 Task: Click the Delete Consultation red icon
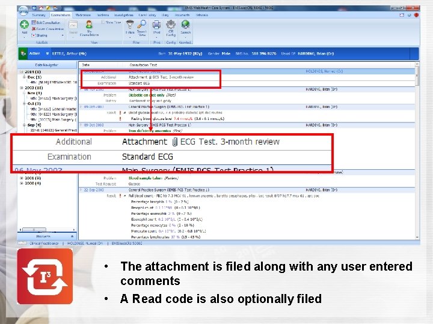point(34,29)
